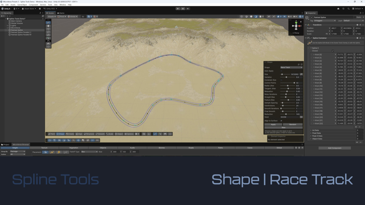Switch to the Game tab

pos(61,13)
